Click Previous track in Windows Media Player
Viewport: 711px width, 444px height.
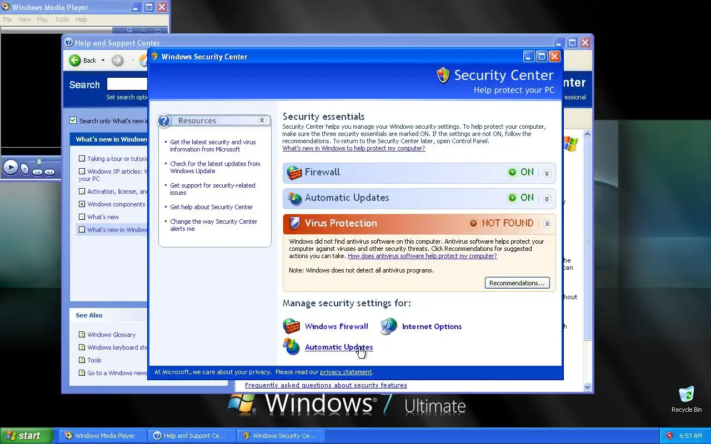pos(37,172)
